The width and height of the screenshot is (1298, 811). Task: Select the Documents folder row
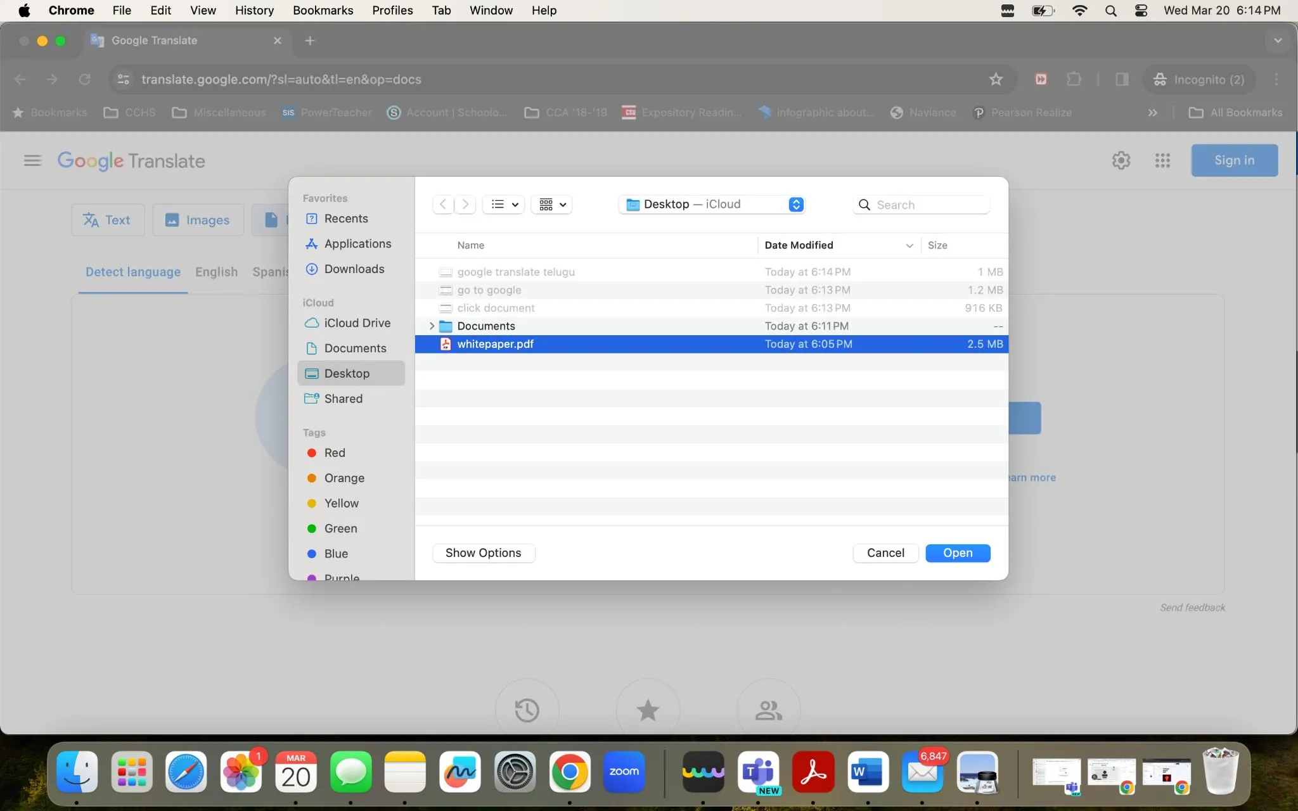coord(712,326)
